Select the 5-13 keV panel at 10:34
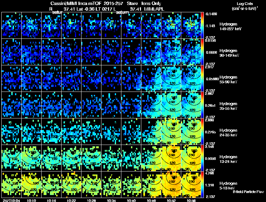The width and height of the screenshot is (266, 202). click(111, 185)
